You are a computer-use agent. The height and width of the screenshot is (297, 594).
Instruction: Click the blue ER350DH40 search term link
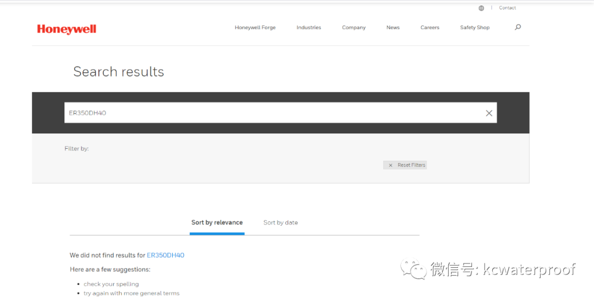point(166,255)
